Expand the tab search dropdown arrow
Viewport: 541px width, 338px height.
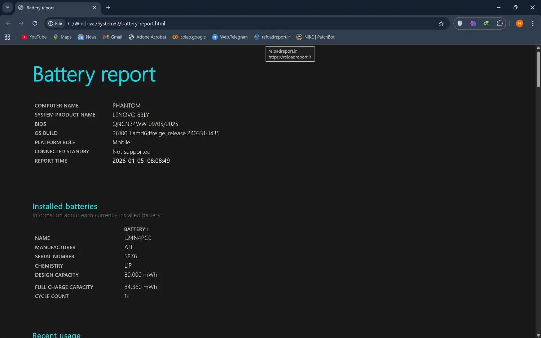(x=7, y=7)
